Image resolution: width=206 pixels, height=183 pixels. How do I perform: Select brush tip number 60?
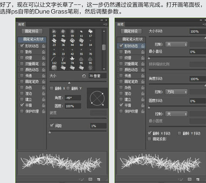click(81, 42)
